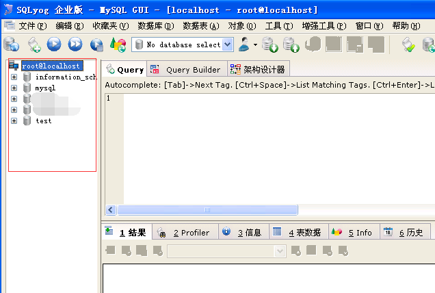This screenshot has height=293, width=435.
Task: Select the root@localhost connection node
Action: 52,66
